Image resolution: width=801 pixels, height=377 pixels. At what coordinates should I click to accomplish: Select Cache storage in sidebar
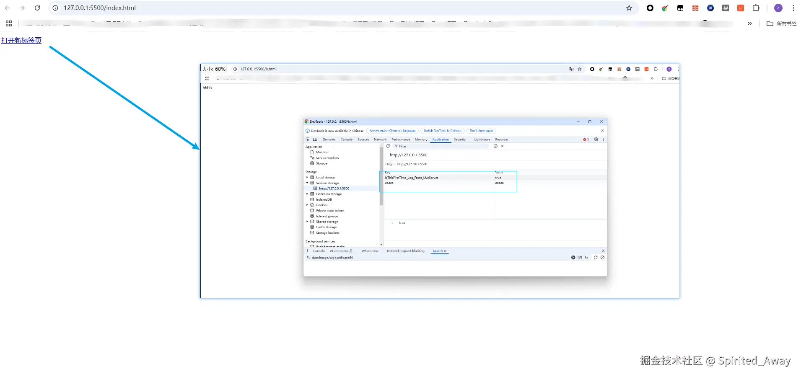(326, 227)
